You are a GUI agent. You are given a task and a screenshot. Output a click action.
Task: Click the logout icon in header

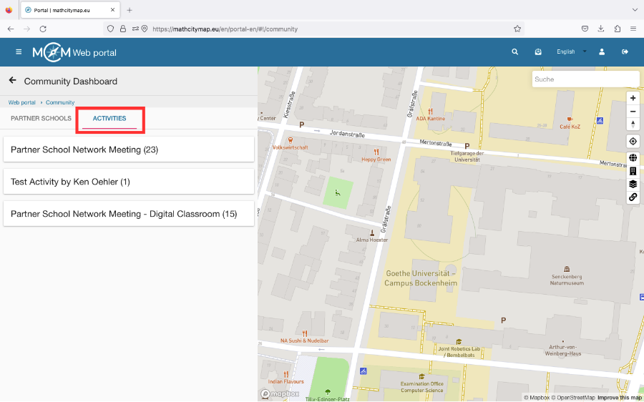pyautogui.click(x=625, y=52)
